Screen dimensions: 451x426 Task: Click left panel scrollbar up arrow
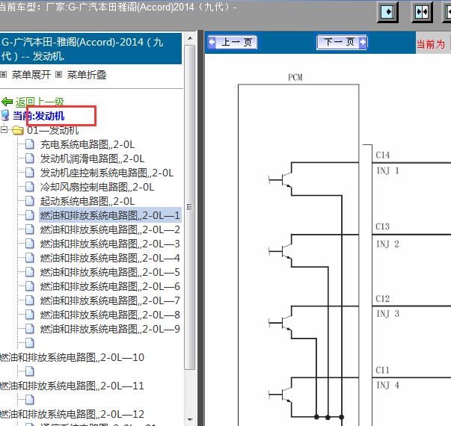(190, 38)
